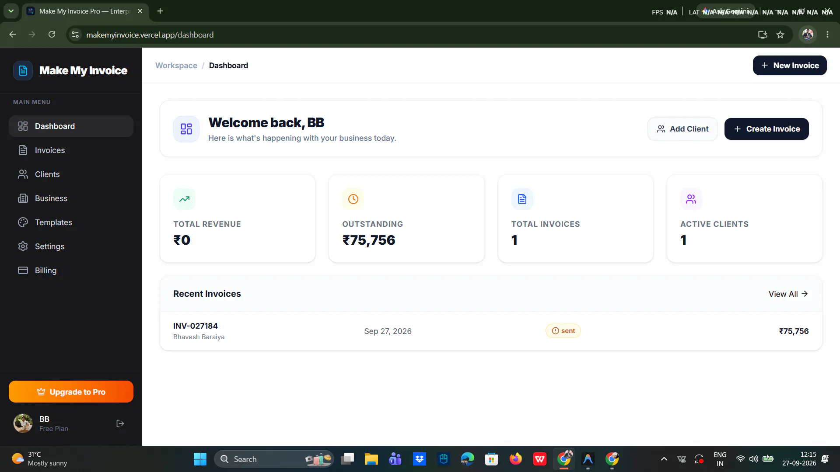Click the Active Clients people icon
This screenshot has height=472, width=840.
[691, 199]
